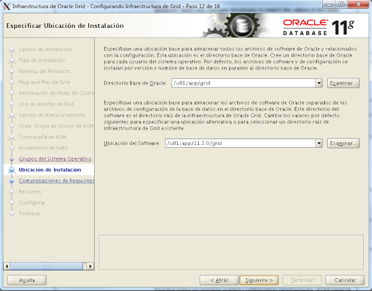The width and height of the screenshot is (372, 291).
Task: Select Ubicación de Instalación step in sidebar
Action: (50, 170)
